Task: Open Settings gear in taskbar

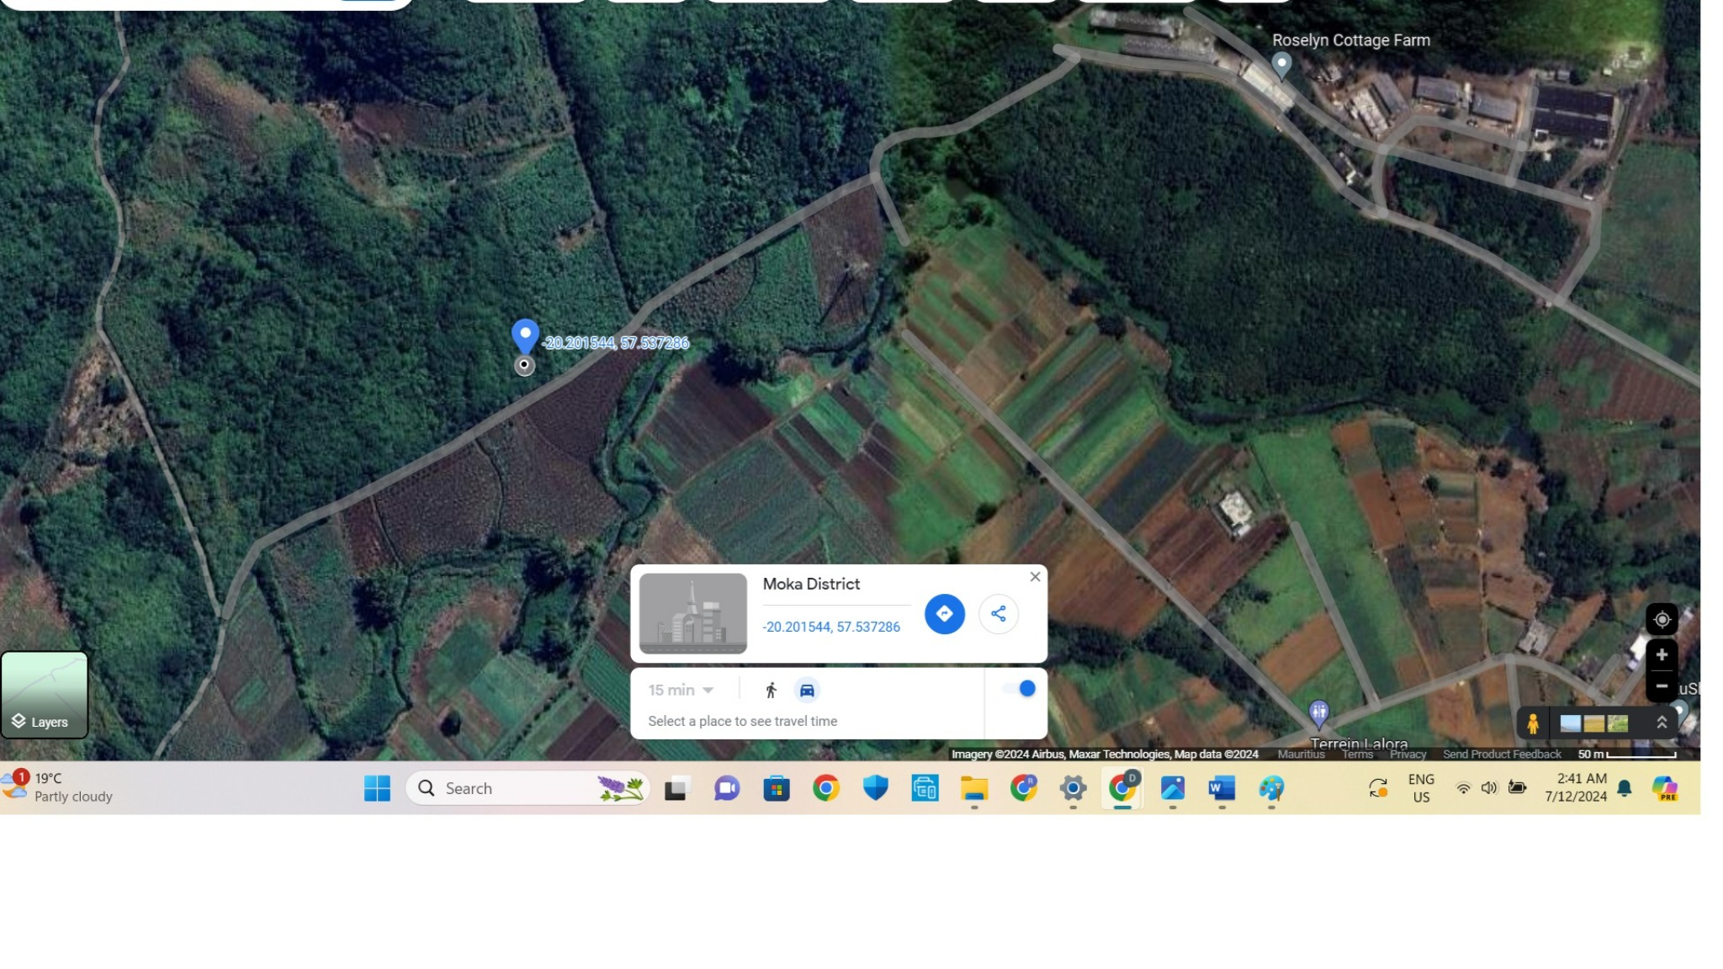Action: pos(1073,788)
